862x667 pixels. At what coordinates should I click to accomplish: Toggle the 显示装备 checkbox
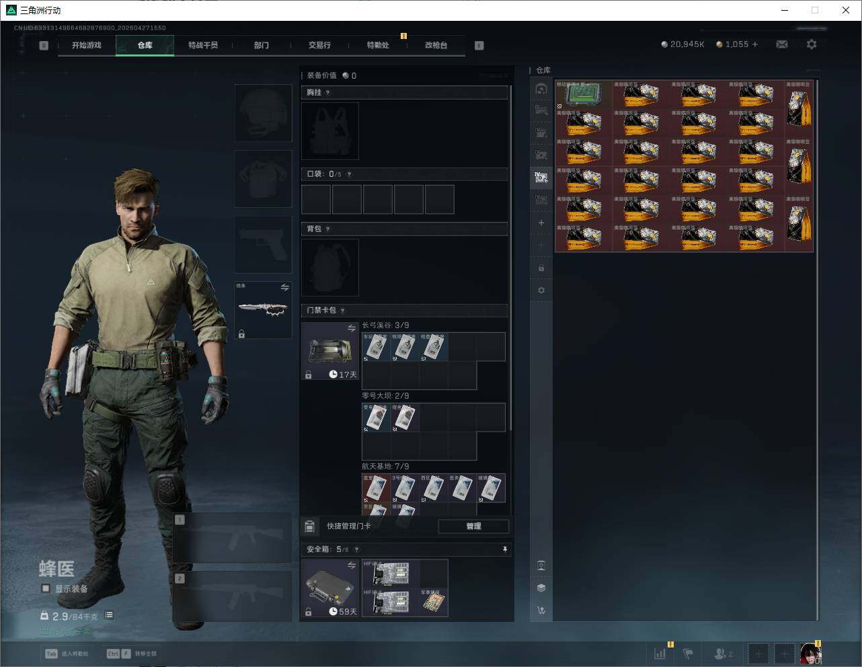[46, 588]
